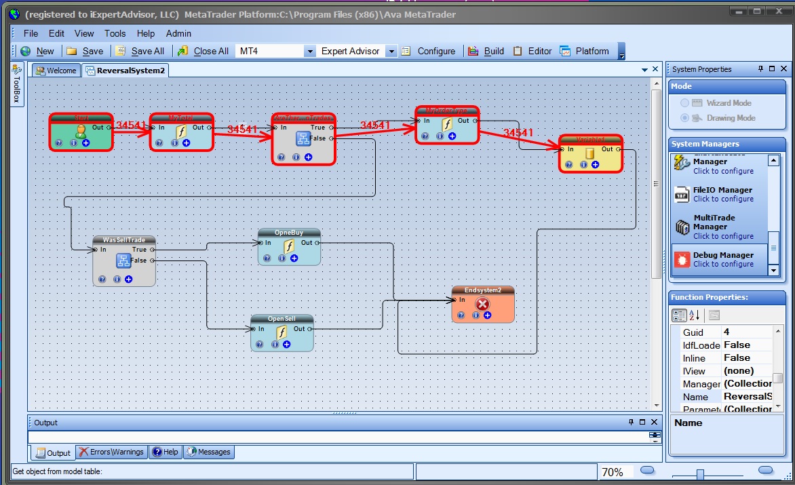Open the File menu
The width and height of the screenshot is (795, 485).
[x=31, y=33]
